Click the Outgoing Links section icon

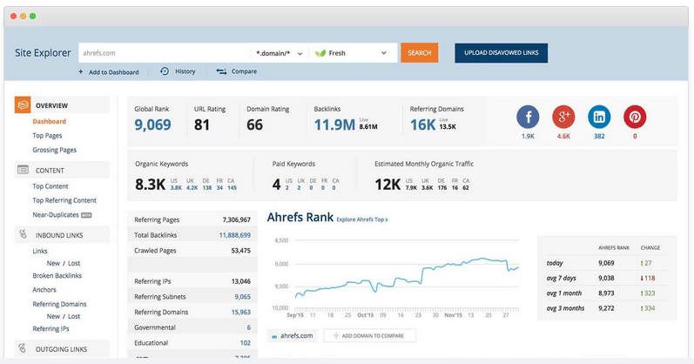[23, 348]
